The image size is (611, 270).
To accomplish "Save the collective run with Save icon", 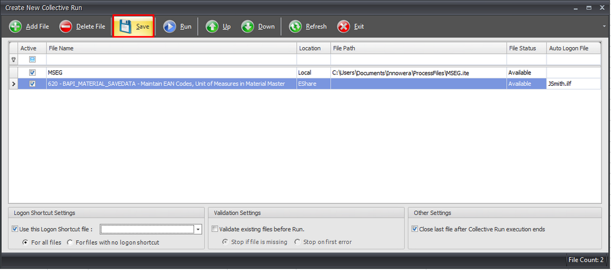I will click(125, 27).
